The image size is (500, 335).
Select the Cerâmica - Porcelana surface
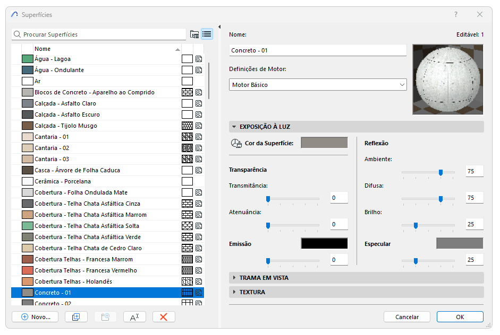80,181
